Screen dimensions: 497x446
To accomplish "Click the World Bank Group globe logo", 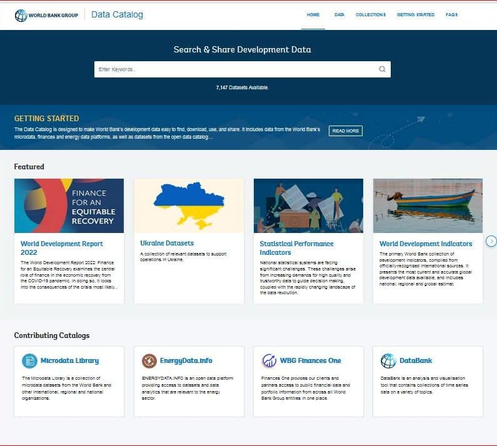I will [x=21, y=15].
